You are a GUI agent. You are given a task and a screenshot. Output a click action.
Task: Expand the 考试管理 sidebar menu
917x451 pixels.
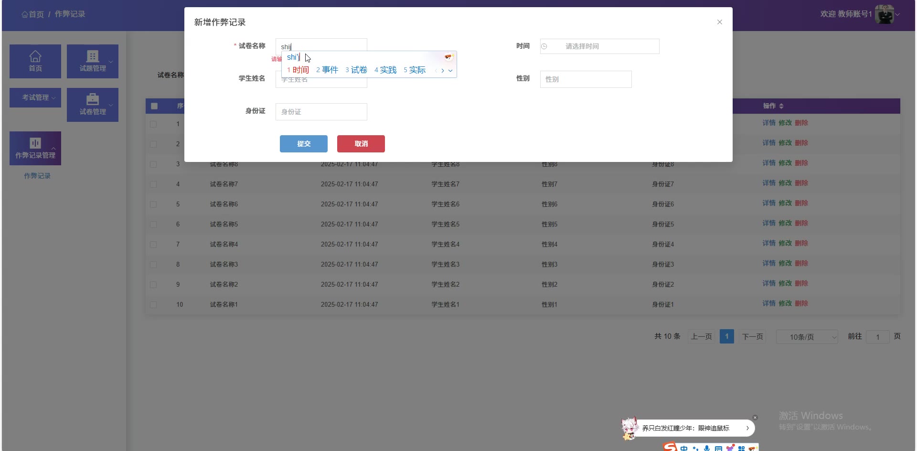click(x=35, y=97)
